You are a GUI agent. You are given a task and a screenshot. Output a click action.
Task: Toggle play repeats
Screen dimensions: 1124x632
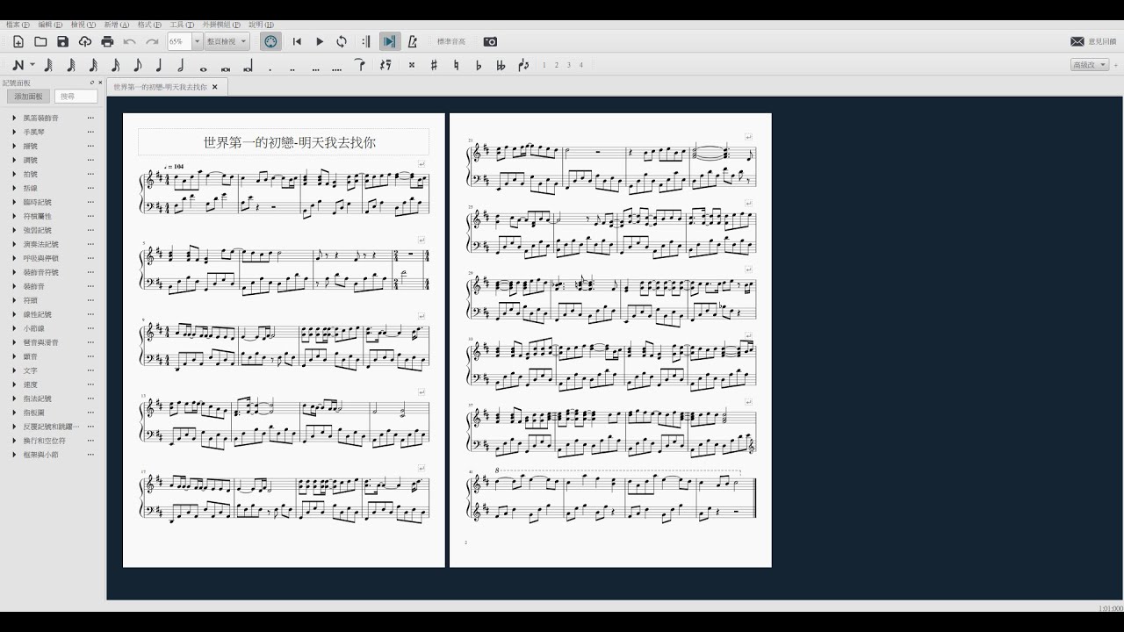tap(366, 41)
